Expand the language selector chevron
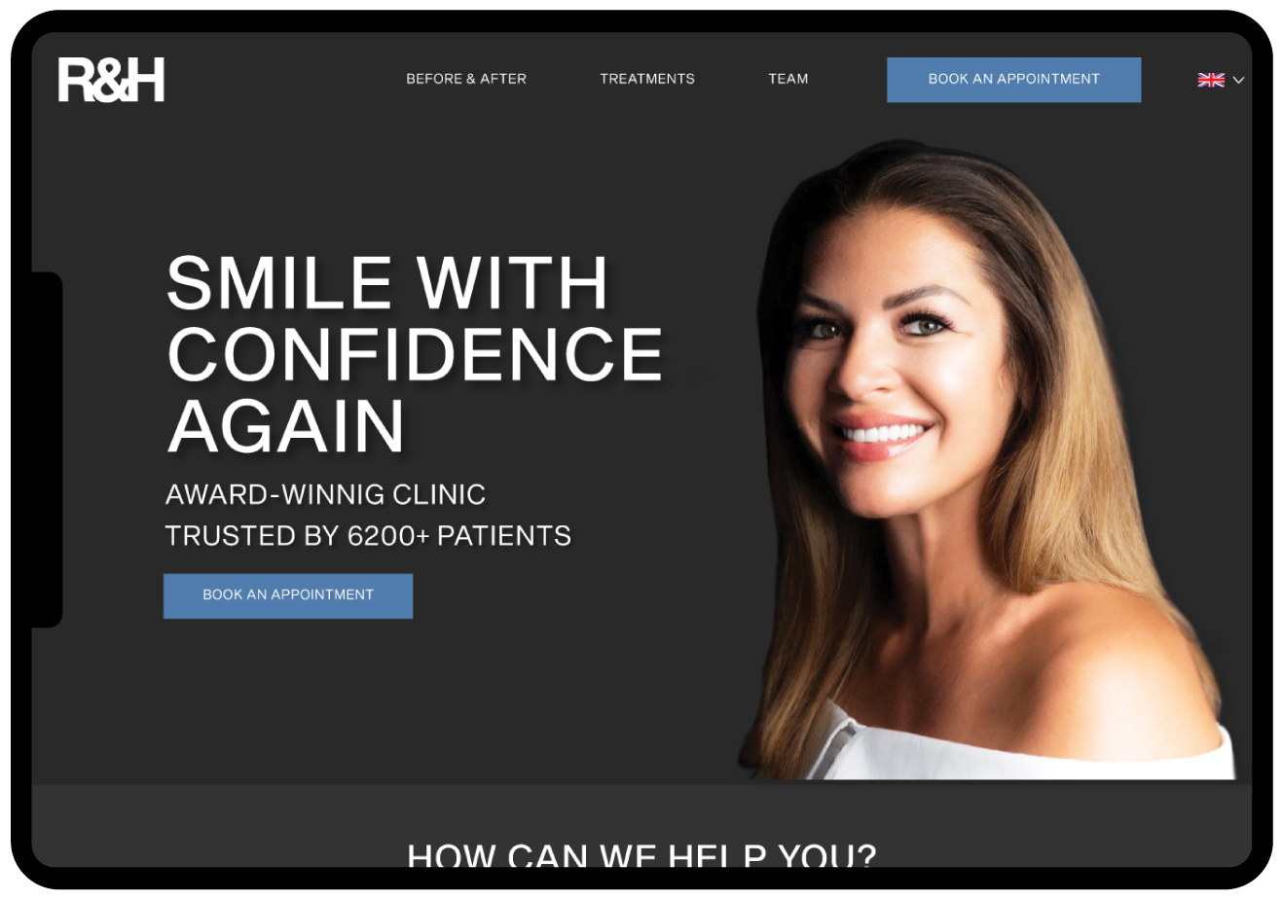 click(x=1238, y=80)
